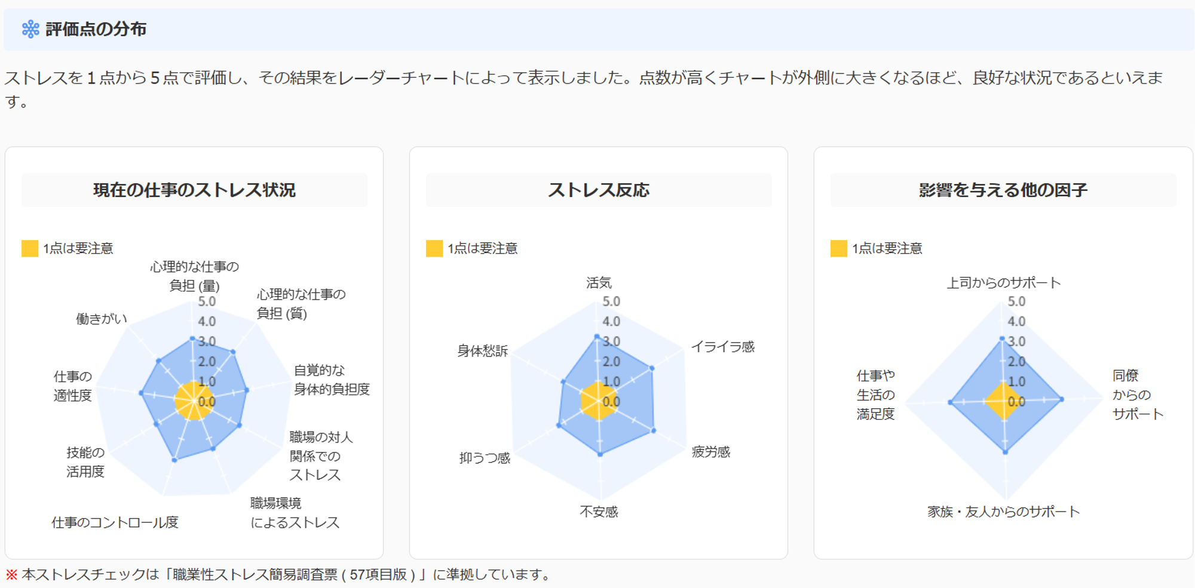Select the 現在の仕事のストレス状況 chart title
1195x588 pixels.
coord(194,190)
